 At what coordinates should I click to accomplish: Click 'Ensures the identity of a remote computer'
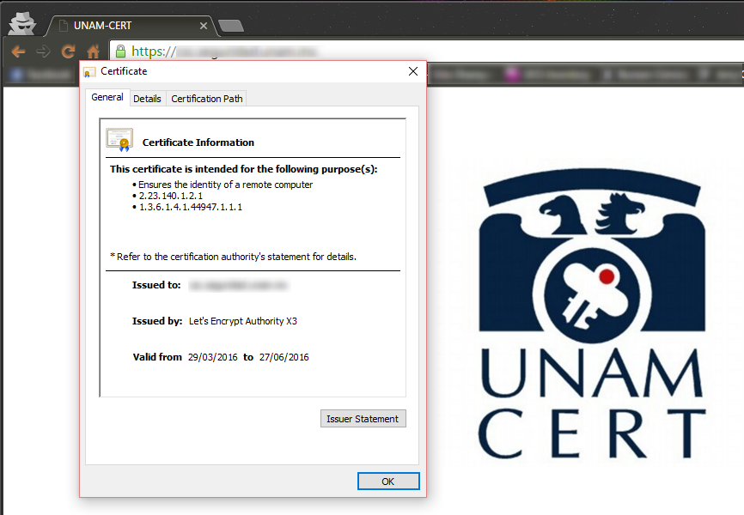coord(225,185)
